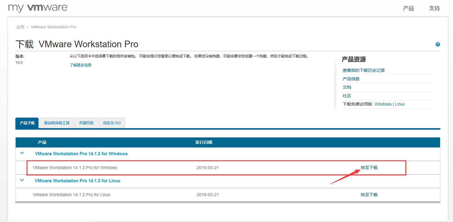Switch to the 开源代码 tab

(86, 123)
